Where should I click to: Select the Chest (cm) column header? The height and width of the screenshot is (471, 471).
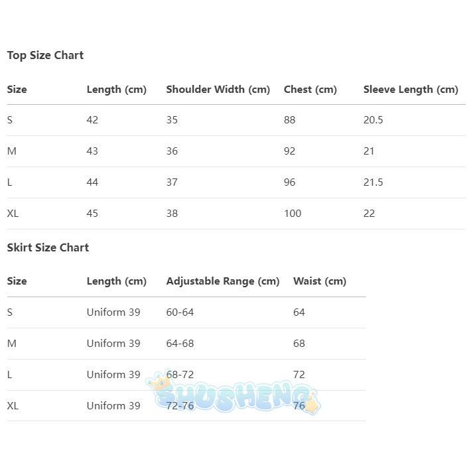[x=310, y=90]
